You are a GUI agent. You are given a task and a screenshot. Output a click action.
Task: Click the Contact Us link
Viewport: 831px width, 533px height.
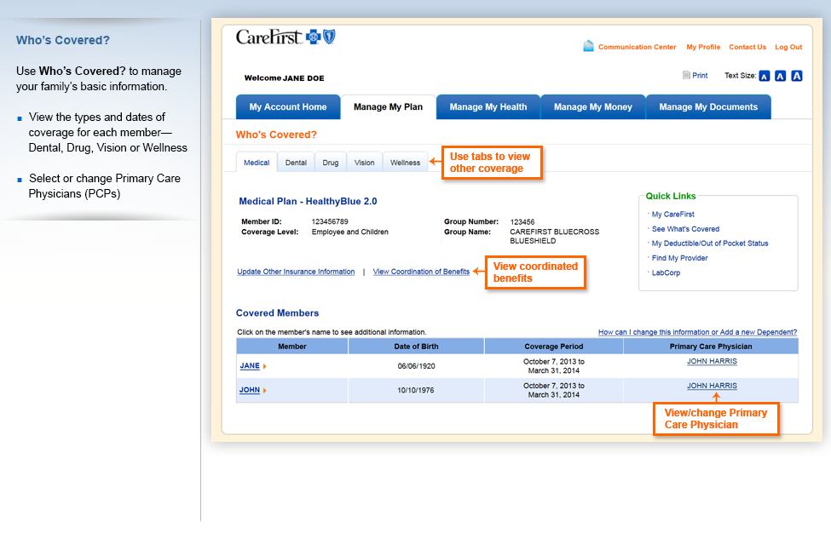(747, 47)
